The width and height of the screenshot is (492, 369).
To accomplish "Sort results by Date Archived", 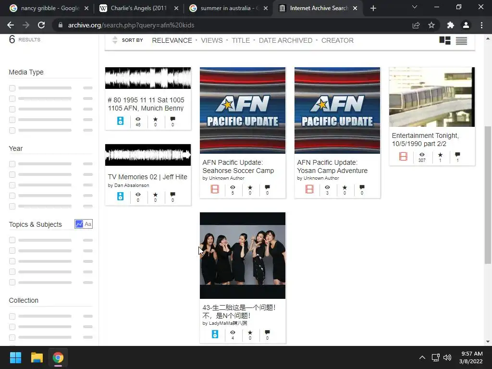I will [x=285, y=40].
